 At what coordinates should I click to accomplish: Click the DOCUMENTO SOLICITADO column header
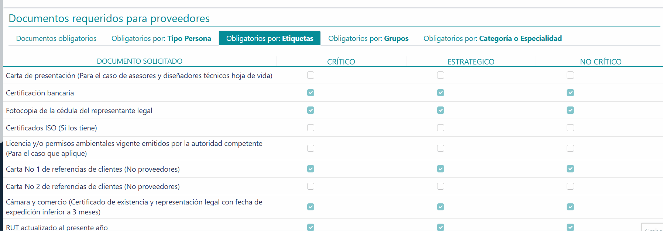(140, 61)
